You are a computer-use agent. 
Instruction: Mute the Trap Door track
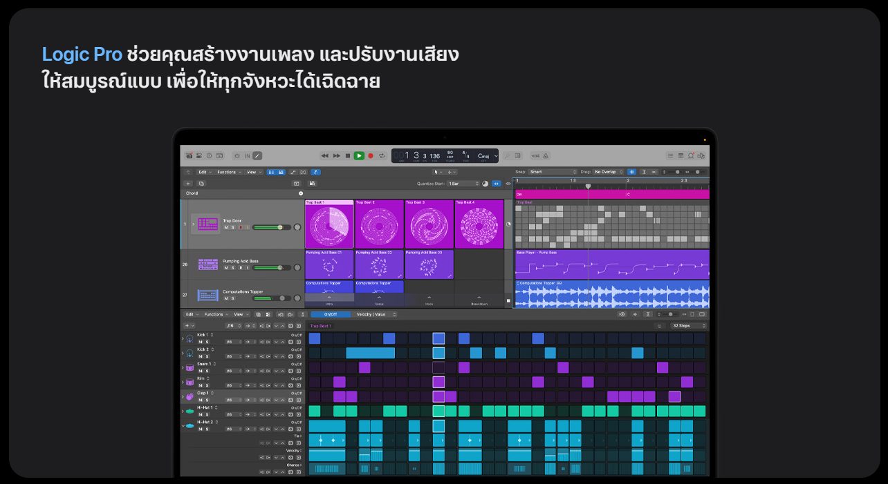tap(225, 227)
